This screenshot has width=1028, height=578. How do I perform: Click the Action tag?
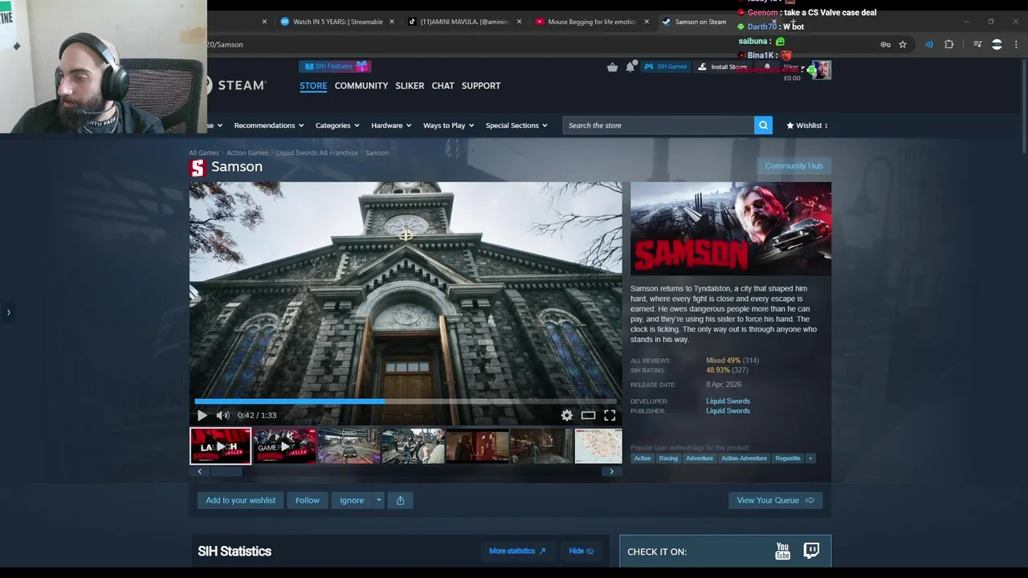[x=642, y=458]
